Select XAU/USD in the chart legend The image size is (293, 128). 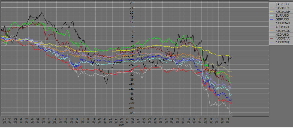click(x=282, y=4)
